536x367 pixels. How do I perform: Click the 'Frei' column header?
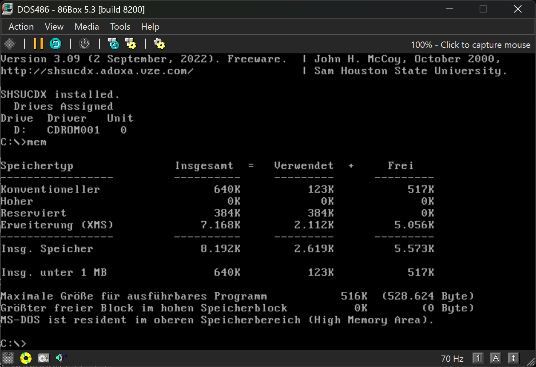coord(401,166)
